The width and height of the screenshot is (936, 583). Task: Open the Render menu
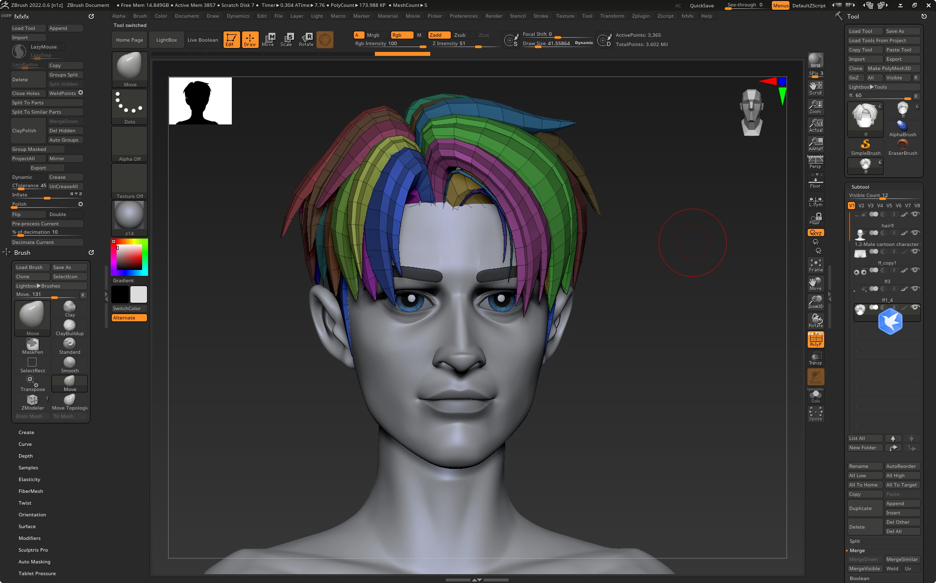493,16
